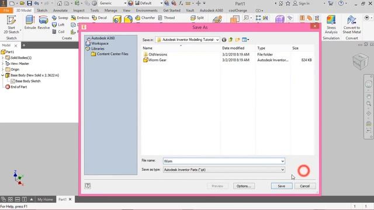Switch to the Annotate ribbon tab
This screenshot has height=210, width=374.
tap(60, 10)
